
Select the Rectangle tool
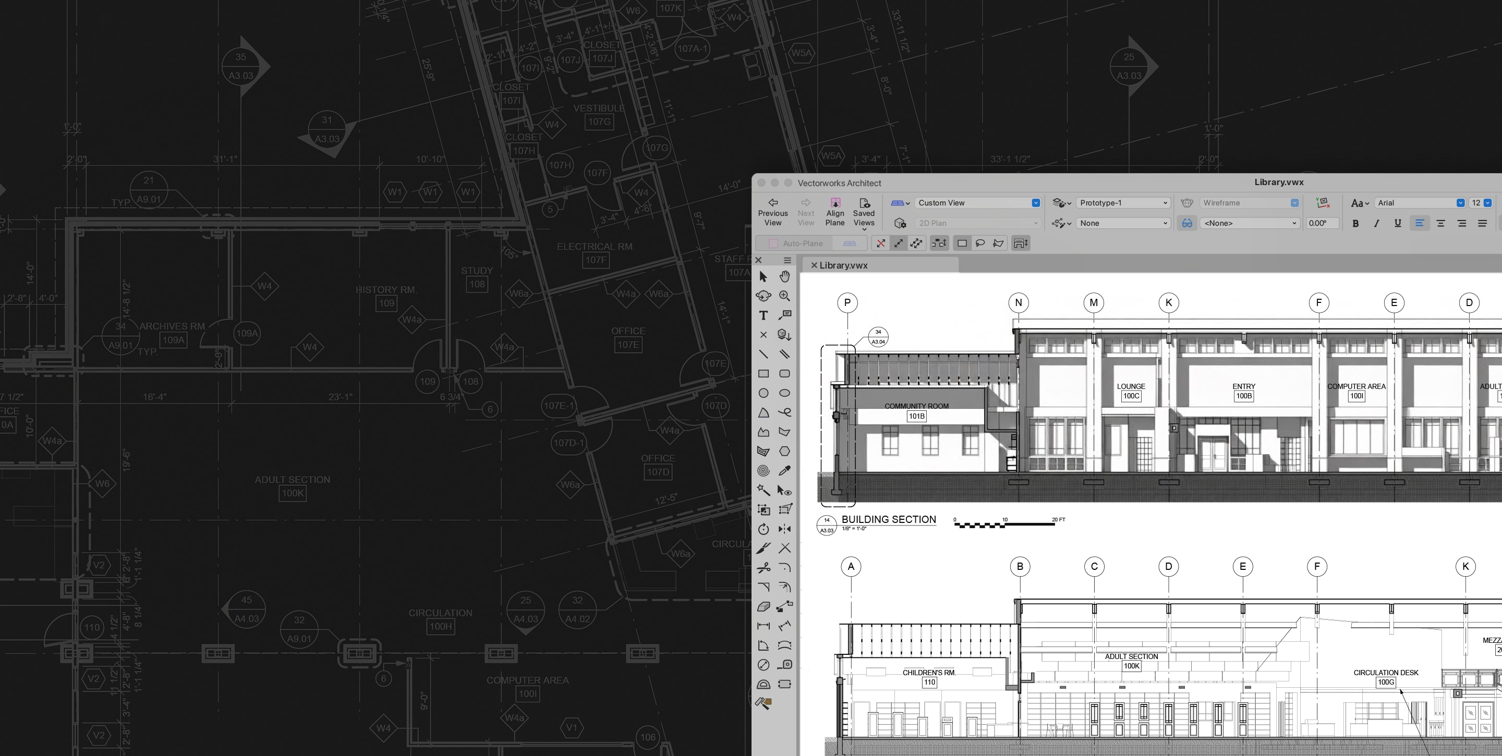tap(763, 374)
